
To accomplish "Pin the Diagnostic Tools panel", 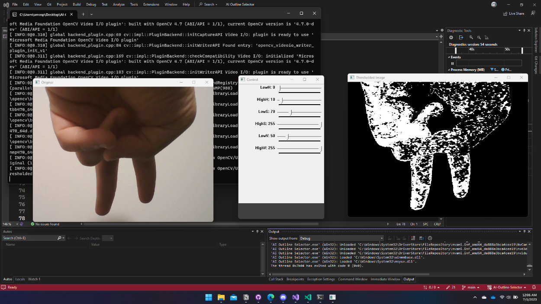I will (524, 31).
